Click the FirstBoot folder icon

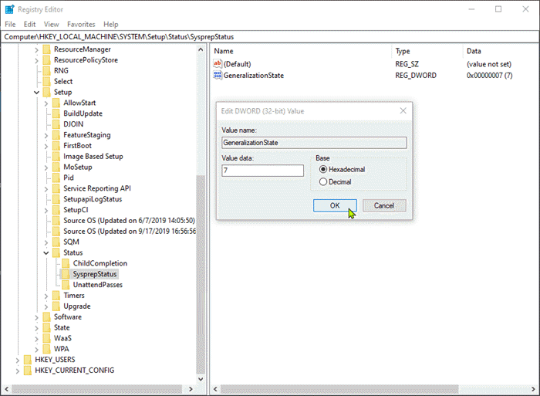pyautogui.click(x=56, y=145)
